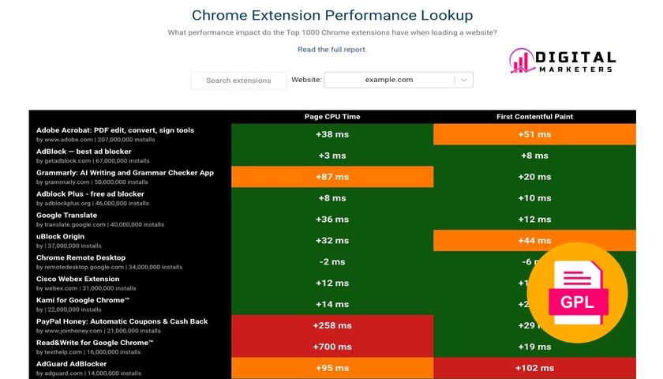Viewport: 663px width, 379px height.
Task: Select the Adblock Plus - free ad blocker row
Action: click(x=332, y=198)
